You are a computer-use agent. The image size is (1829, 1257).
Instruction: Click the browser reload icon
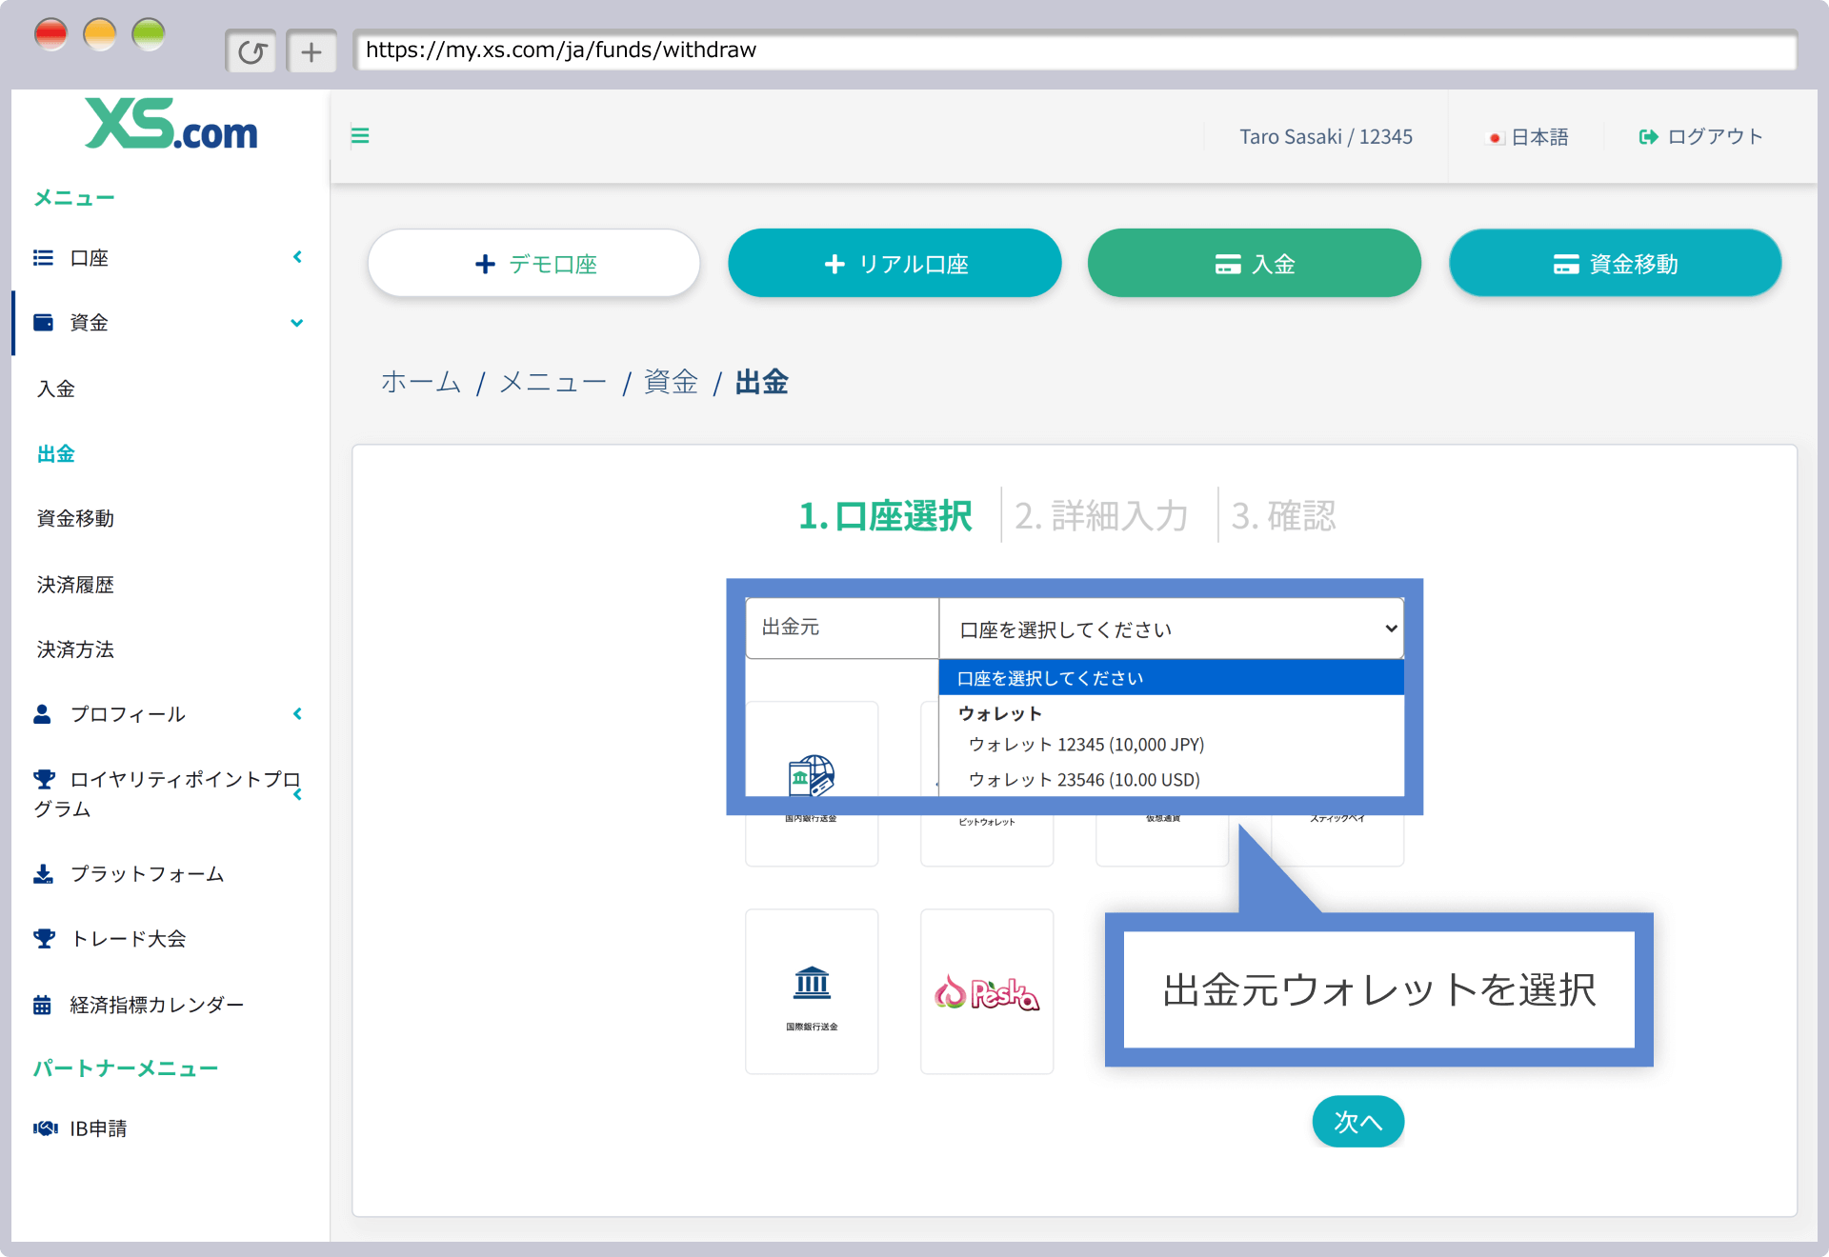(x=251, y=51)
